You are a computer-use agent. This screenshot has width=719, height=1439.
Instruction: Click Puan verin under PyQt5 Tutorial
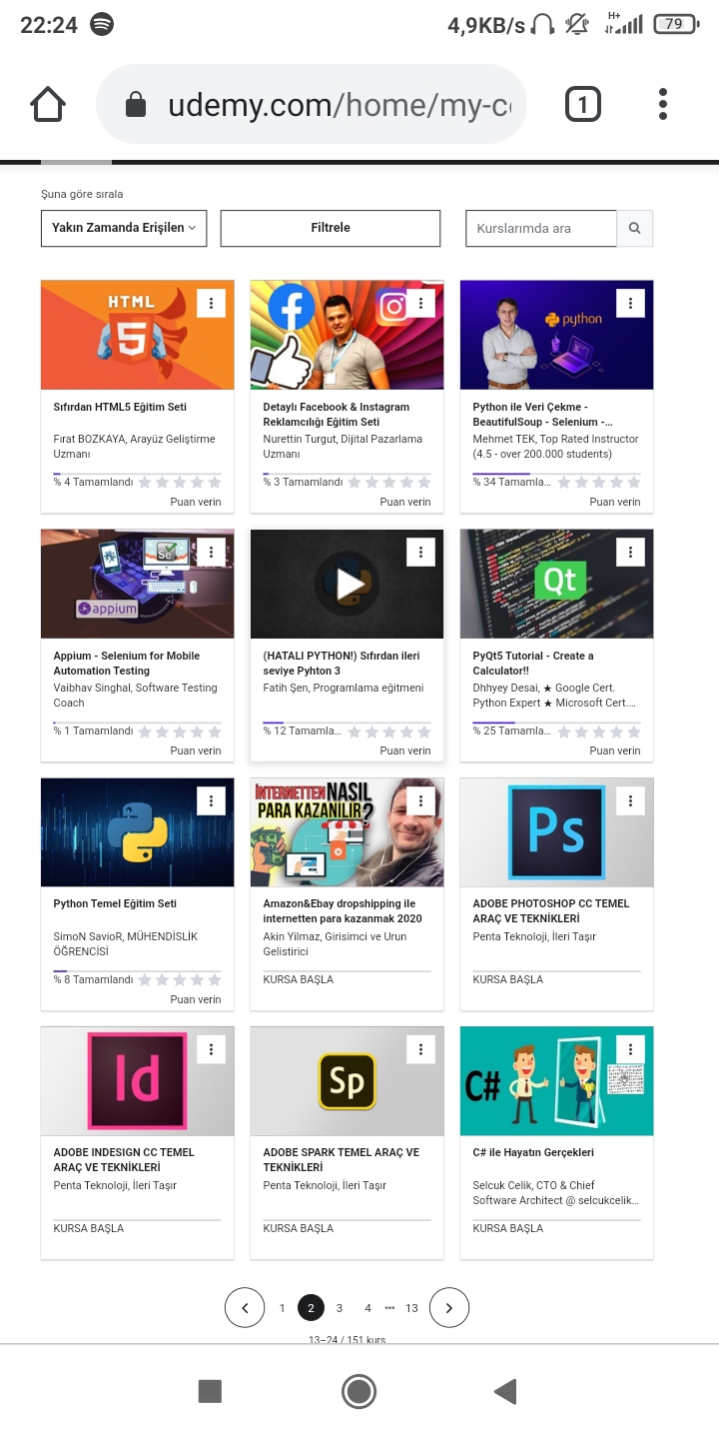pyautogui.click(x=615, y=750)
